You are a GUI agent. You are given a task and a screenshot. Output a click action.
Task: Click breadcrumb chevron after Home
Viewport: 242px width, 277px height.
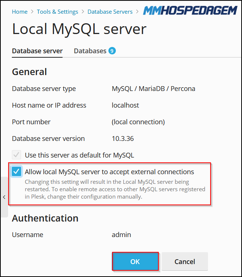click(32, 12)
